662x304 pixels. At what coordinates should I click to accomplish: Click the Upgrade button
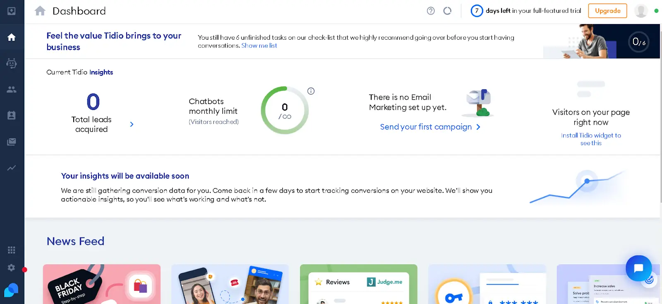pyautogui.click(x=607, y=11)
